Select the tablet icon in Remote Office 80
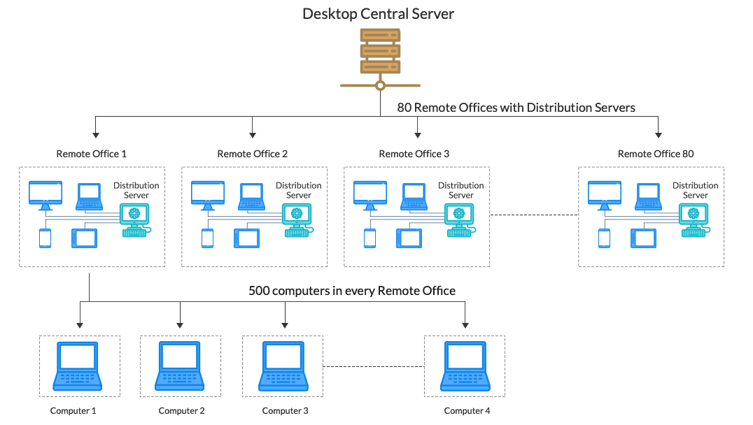The height and width of the screenshot is (425, 753). 644,238
